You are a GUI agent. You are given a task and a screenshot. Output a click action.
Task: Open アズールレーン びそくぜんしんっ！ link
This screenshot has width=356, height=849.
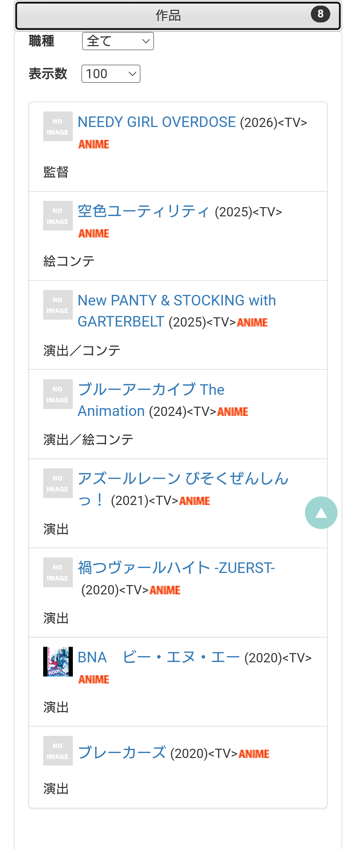(183, 479)
